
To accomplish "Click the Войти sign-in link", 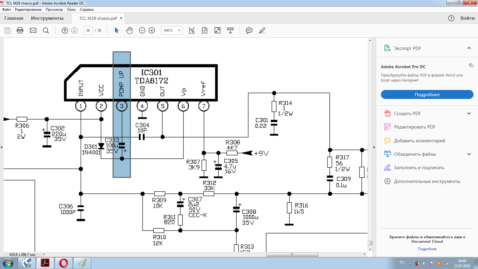I will click(x=467, y=18).
